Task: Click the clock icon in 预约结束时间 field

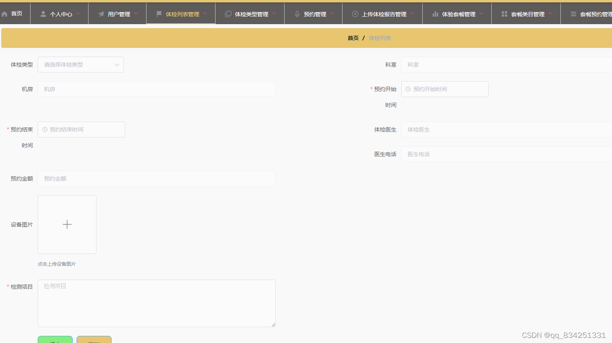Action: (45, 130)
